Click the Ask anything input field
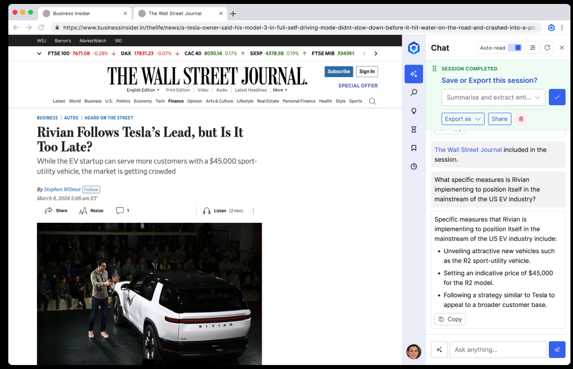The width and height of the screenshot is (573, 369). (x=498, y=350)
